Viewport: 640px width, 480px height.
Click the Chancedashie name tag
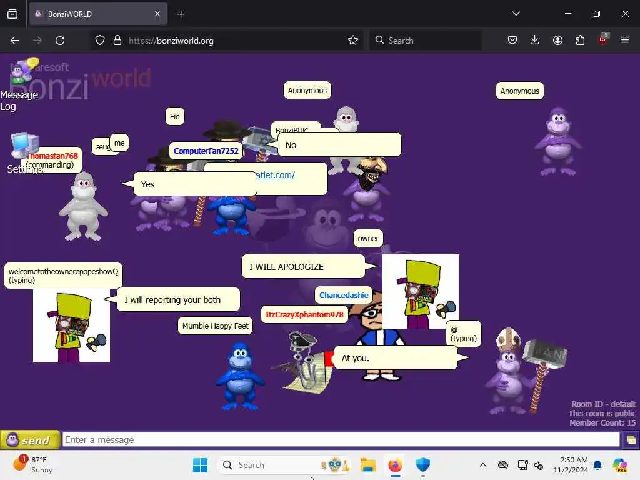[x=344, y=295]
